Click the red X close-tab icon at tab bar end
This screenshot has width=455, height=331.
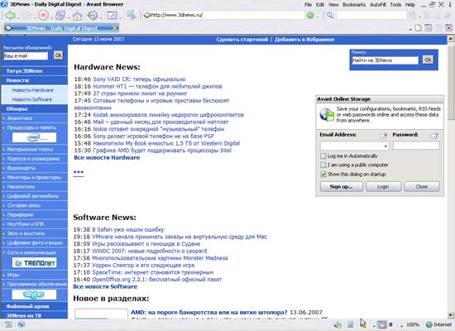click(x=448, y=28)
